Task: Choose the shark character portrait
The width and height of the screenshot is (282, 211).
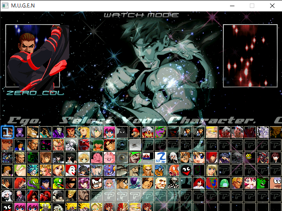Action: (x=122, y=171)
